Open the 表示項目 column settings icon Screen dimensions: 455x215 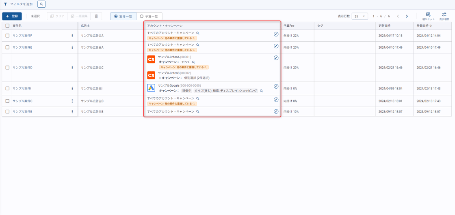[x=444, y=15]
